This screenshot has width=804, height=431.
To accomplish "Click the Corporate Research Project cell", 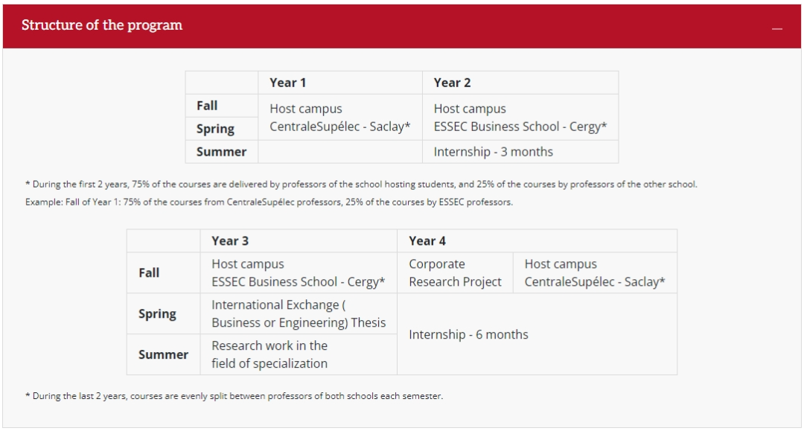I will pos(455,272).
